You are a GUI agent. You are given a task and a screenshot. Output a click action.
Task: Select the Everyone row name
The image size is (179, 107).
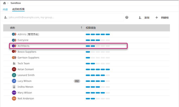coord(23,40)
